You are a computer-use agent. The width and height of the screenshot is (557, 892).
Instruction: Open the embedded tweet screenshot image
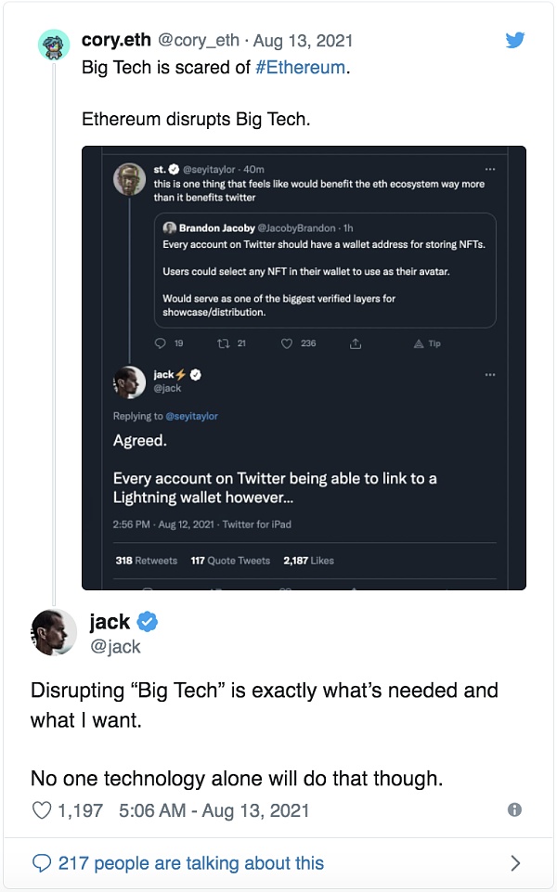point(304,367)
